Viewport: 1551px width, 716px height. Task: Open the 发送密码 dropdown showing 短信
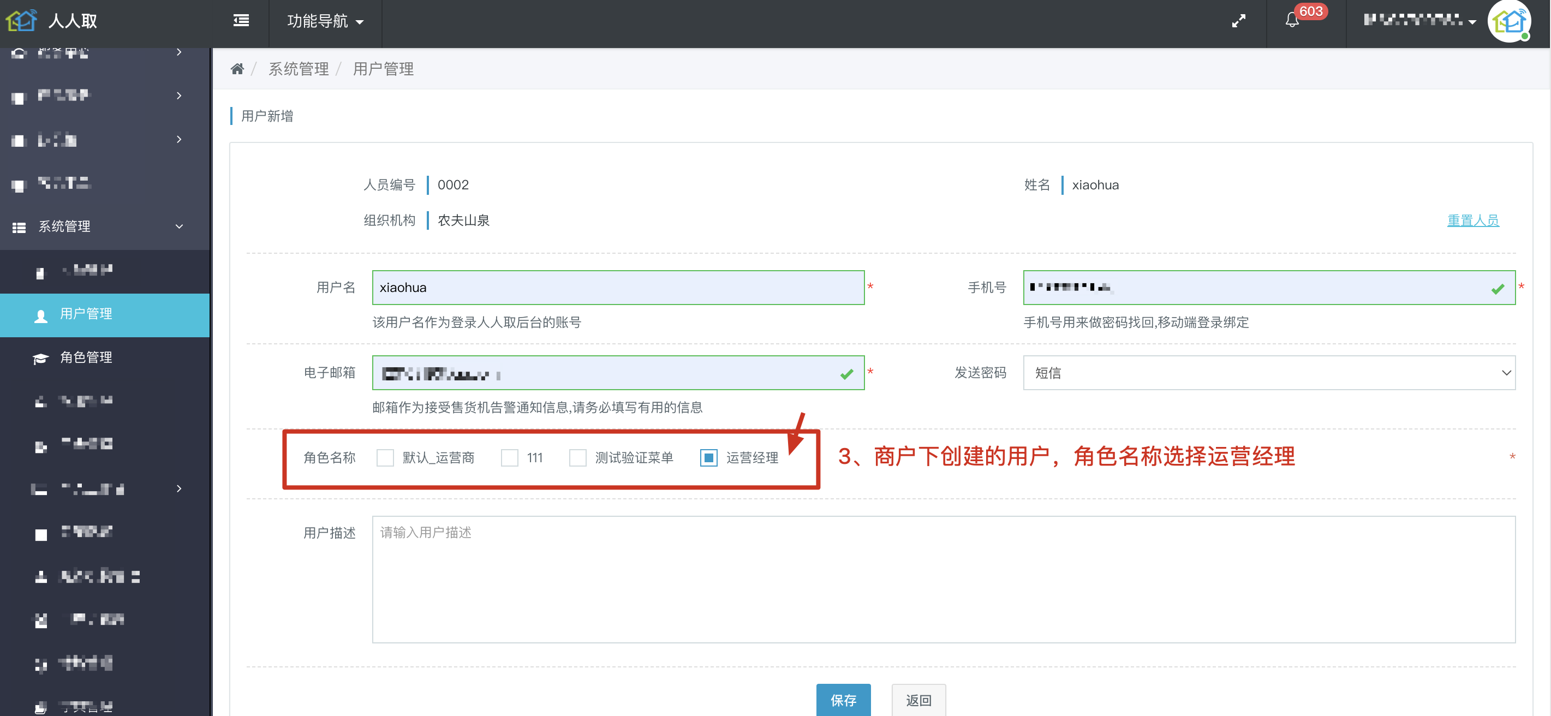point(1269,373)
